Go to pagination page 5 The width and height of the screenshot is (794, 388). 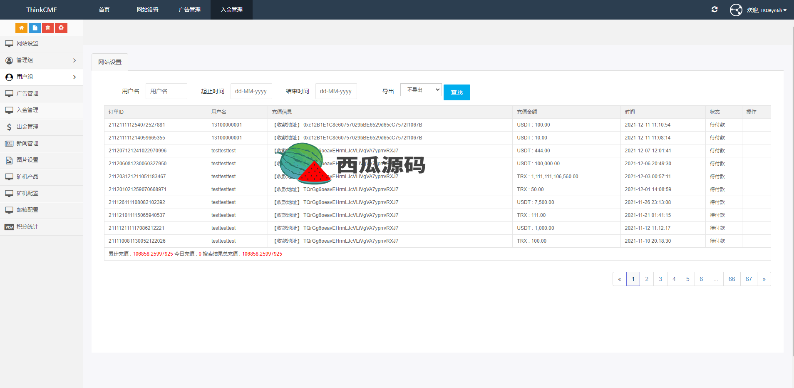point(687,279)
